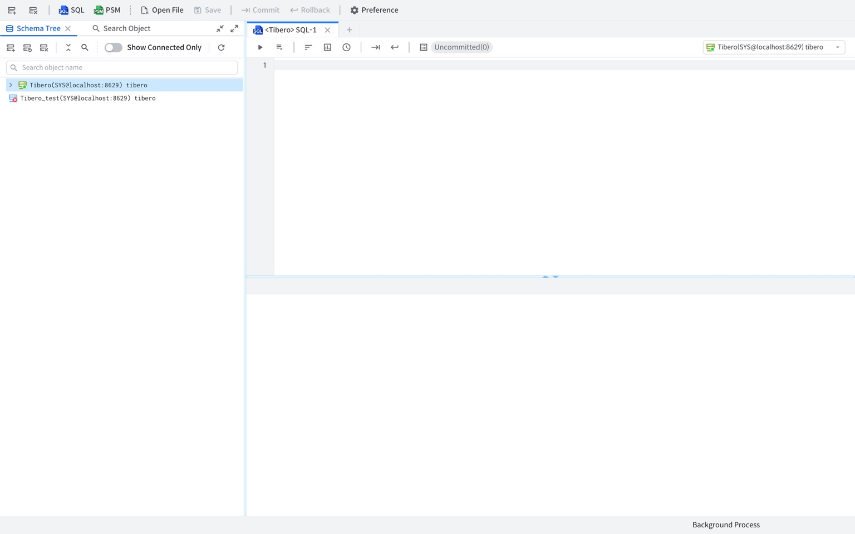Minimize the schema panel with shrink arrows
Viewport: 855px width, 534px height.
pyautogui.click(x=220, y=28)
